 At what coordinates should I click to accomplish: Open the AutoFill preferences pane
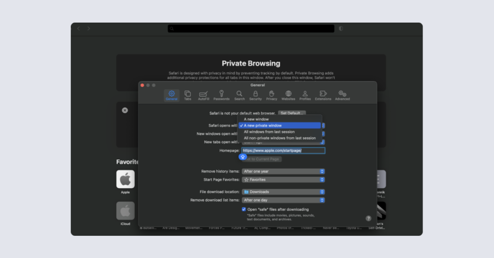[x=204, y=95]
